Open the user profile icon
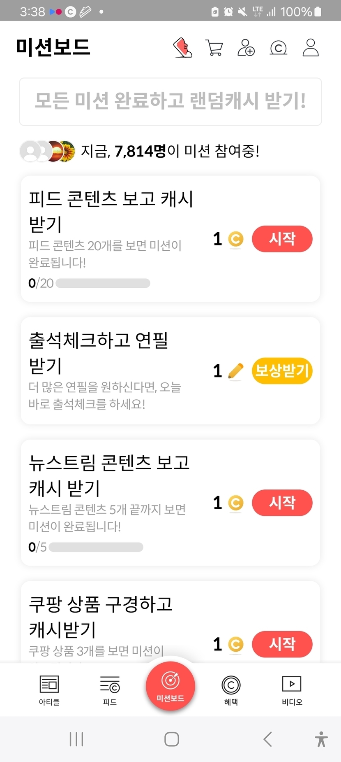This screenshot has height=762, width=341. [311, 48]
